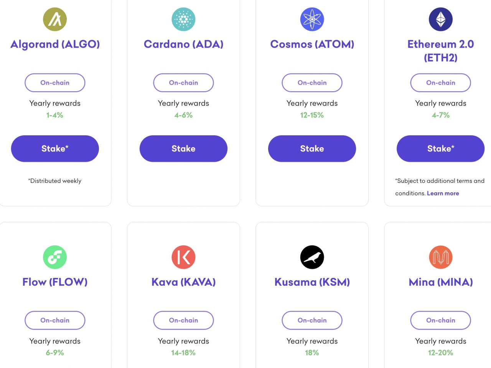491x368 pixels.
Task: Click the Stake* button on the Algorand card
Action: click(55, 149)
